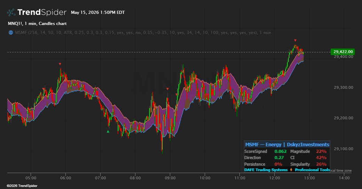Select the green up-triangle marker near 07:15
Viewport: 362px width, 189px height.
point(108,131)
